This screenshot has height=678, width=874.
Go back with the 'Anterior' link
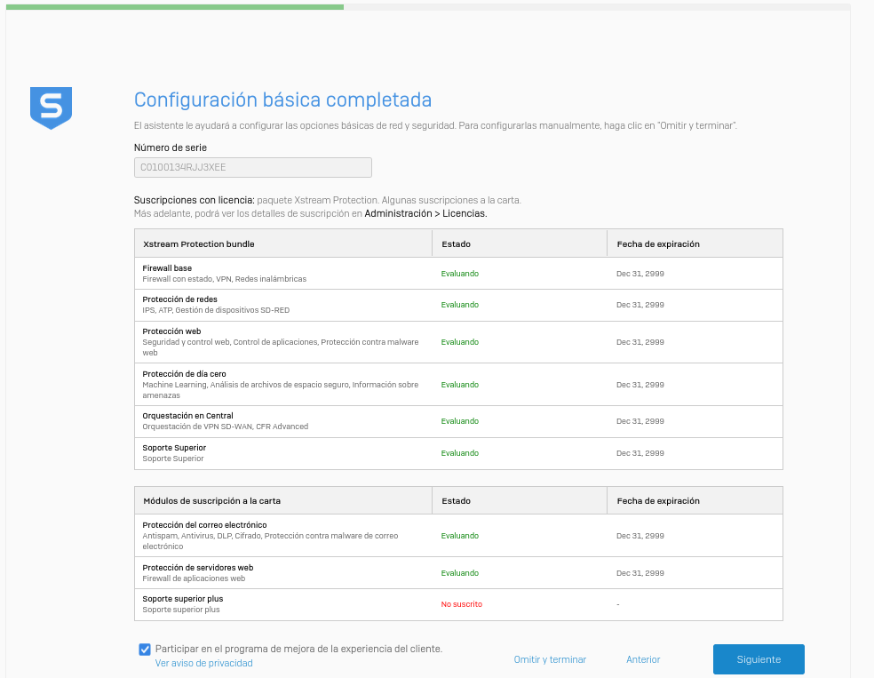pyautogui.click(x=643, y=659)
